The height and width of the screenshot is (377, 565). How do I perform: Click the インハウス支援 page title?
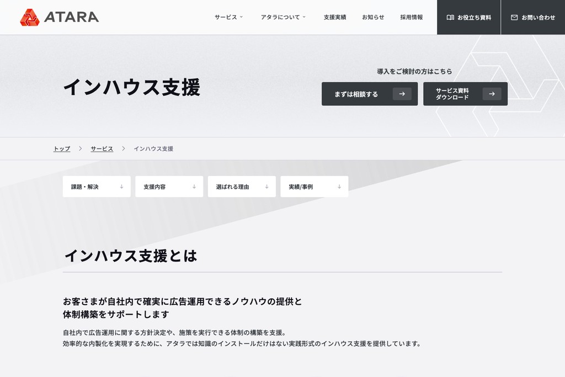(x=131, y=87)
